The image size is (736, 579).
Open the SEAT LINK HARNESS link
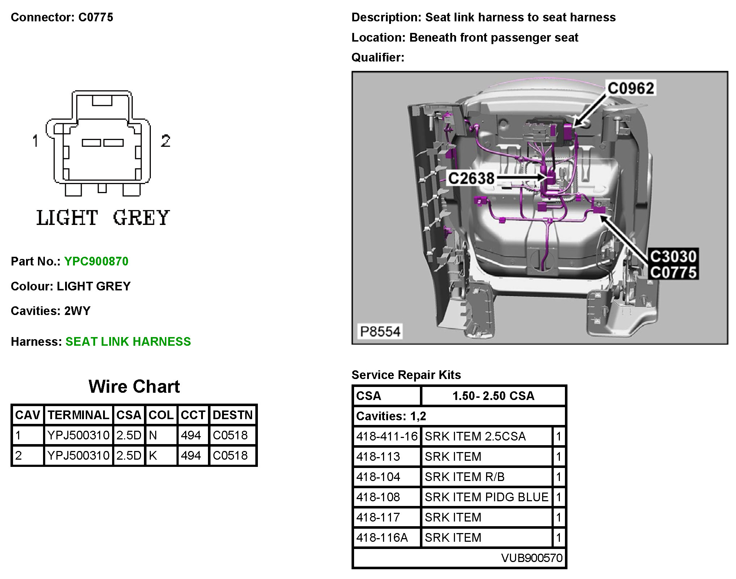(x=128, y=342)
